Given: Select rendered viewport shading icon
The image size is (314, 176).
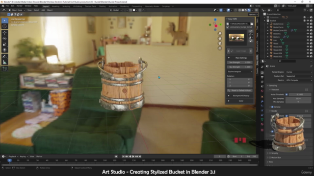Looking at the screenshot, I should tap(249, 10).
